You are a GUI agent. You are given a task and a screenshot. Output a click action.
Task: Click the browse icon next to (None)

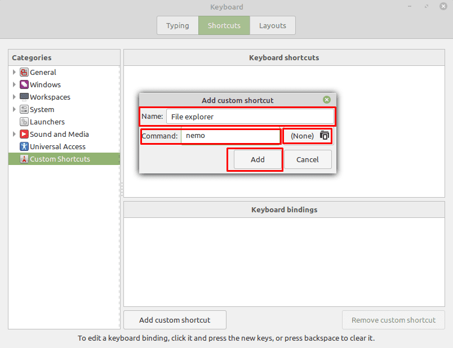click(x=325, y=136)
